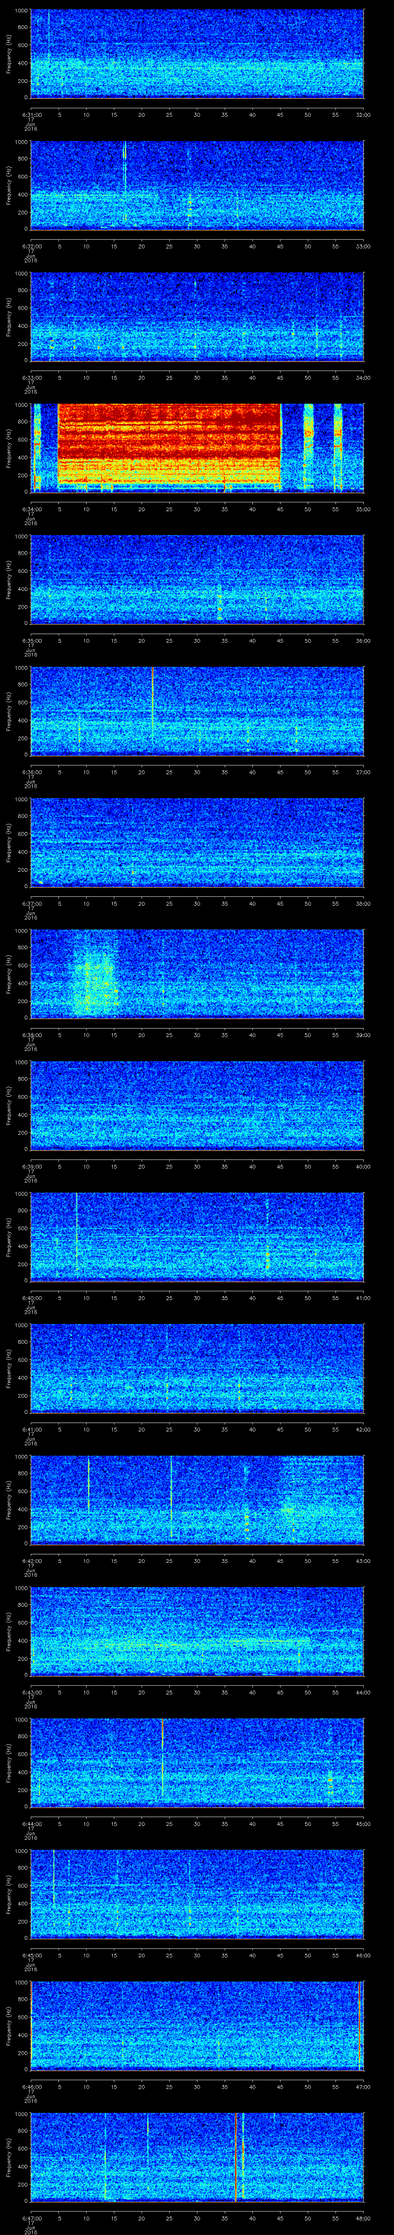Screen dimensions: 394x2235
Task: Click the "6:46:00" start time label
Action: 31,2087
